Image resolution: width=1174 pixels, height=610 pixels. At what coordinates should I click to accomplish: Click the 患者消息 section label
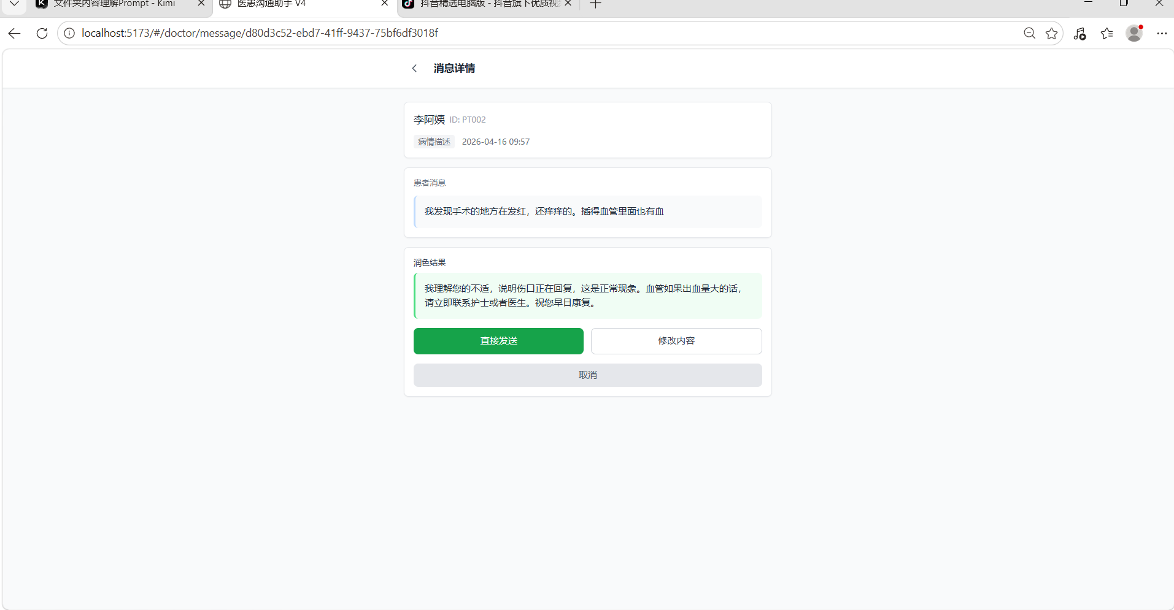coord(430,183)
